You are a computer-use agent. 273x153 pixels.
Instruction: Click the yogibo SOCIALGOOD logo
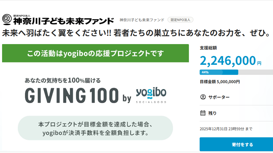tap(151, 95)
